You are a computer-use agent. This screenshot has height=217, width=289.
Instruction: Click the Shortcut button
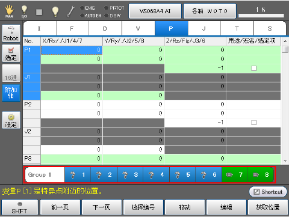(x=268, y=192)
